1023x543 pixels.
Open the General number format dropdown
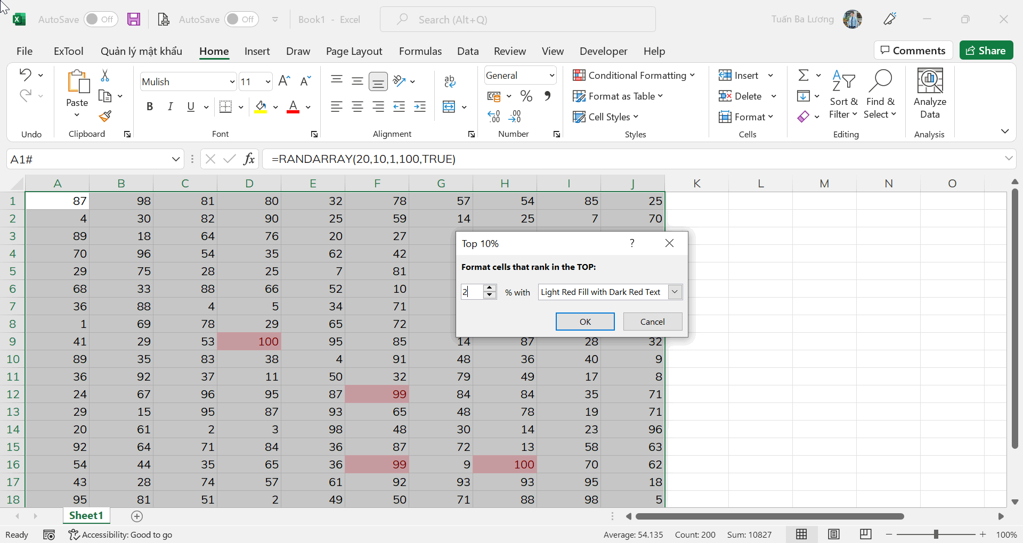551,76
